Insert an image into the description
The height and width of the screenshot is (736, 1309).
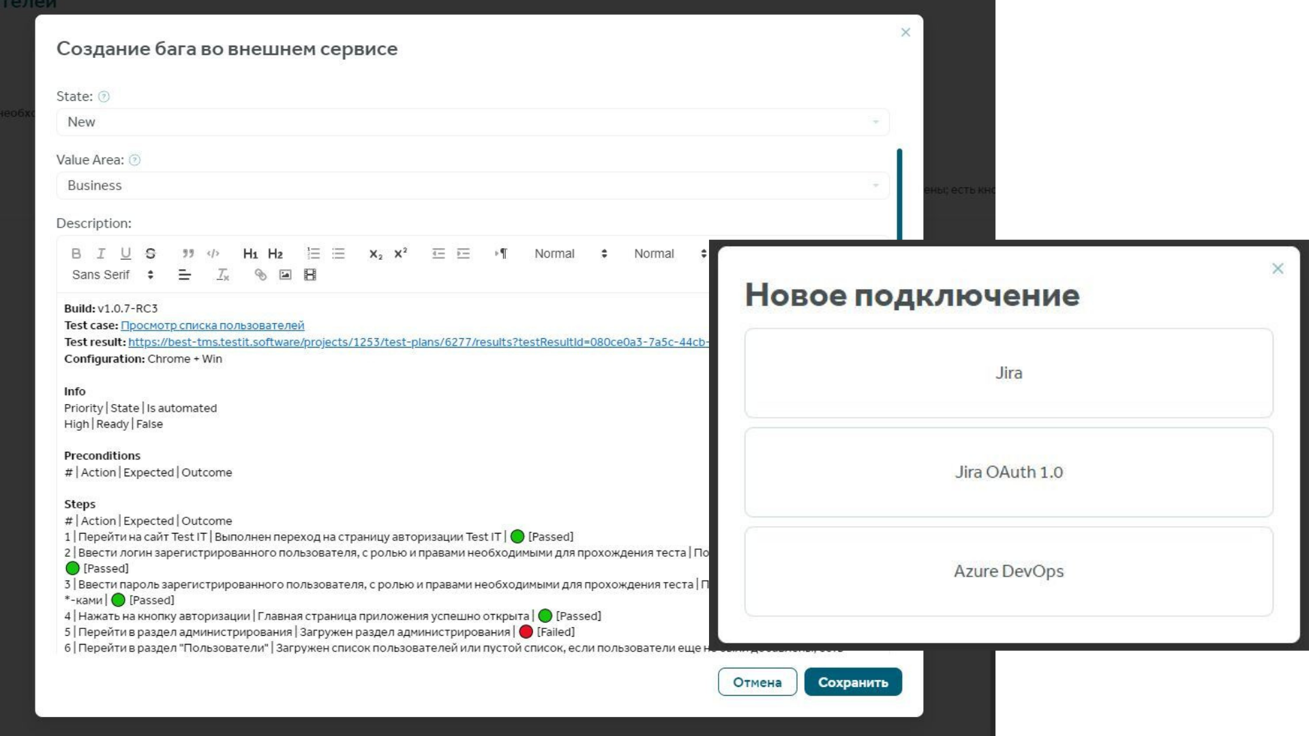click(285, 275)
